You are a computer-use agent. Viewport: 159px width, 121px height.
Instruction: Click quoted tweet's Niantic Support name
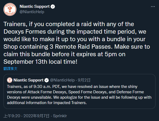click(x=28, y=80)
